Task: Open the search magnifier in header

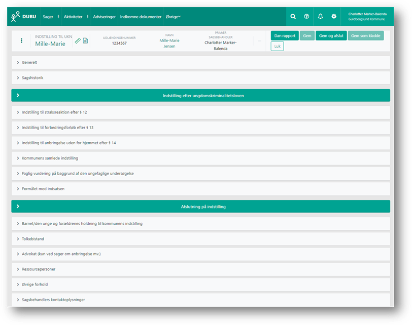Action: tap(293, 17)
